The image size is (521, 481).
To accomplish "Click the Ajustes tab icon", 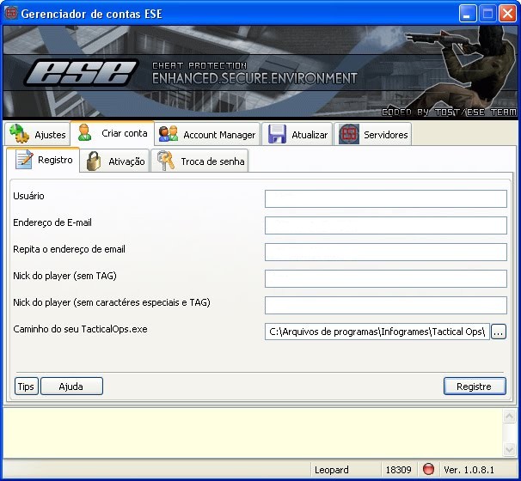I will pyautogui.click(x=20, y=134).
